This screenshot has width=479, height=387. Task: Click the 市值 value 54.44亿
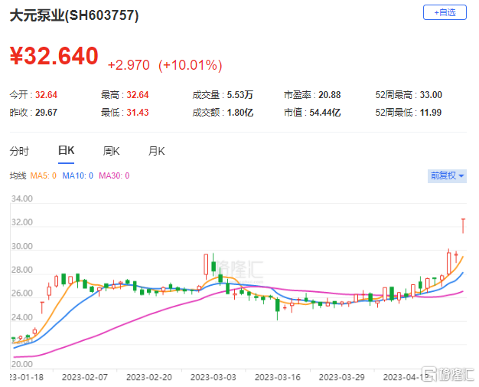325,113
